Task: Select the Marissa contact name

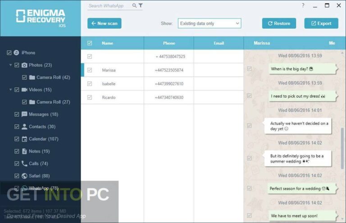Action: (x=109, y=70)
